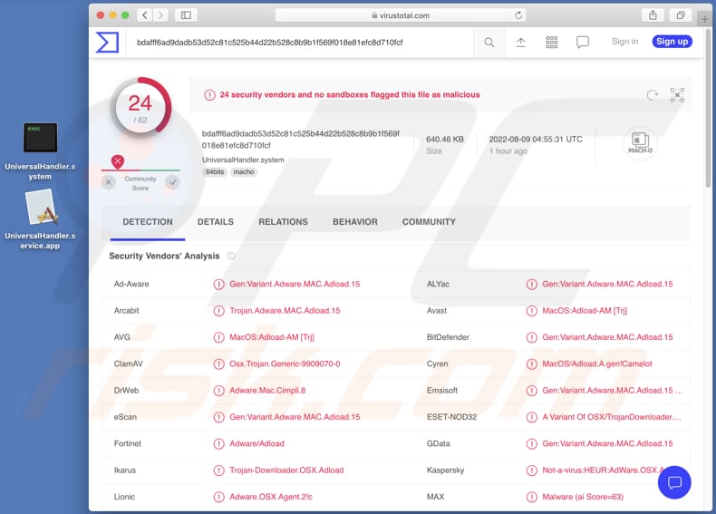Vote positive with community checkmark button
Screen dimensions: 716x514
coord(172,183)
